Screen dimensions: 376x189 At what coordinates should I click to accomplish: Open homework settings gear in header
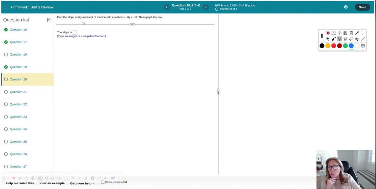coord(346,7)
